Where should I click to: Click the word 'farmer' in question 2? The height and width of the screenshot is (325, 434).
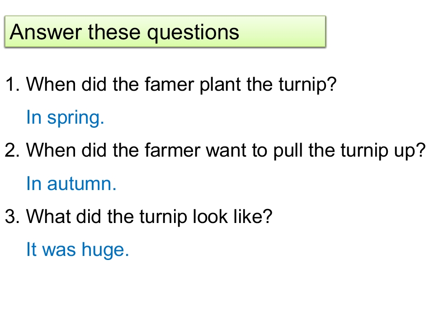pyautogui.click(x=172, y=150)
